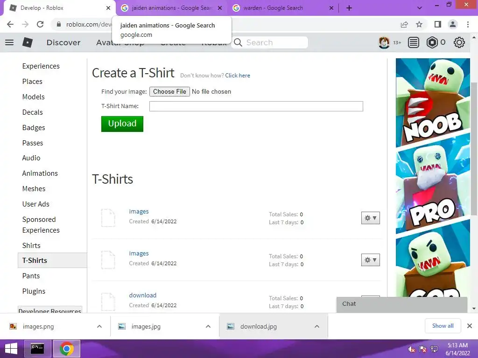Close the warden Google Search tab

pyautogui.click(x=331, y=8)
